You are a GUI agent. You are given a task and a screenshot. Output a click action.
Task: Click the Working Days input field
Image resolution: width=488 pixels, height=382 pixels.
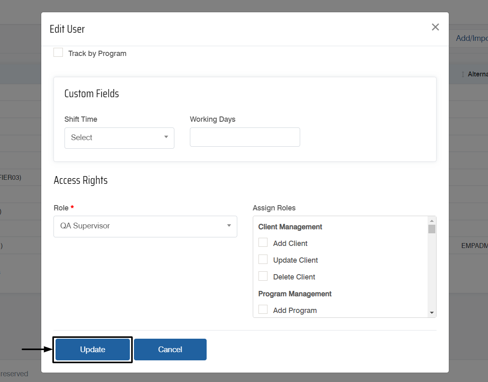point(245,137)
